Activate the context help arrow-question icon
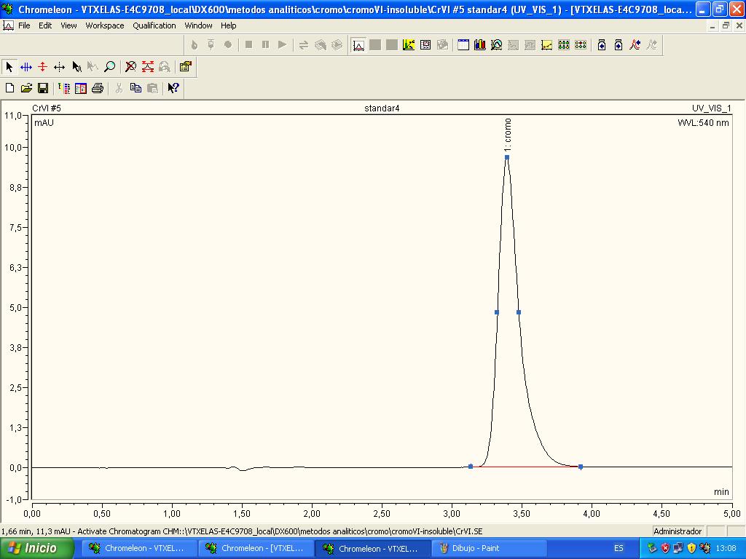The image size is (746, 559). pos(173,88)
